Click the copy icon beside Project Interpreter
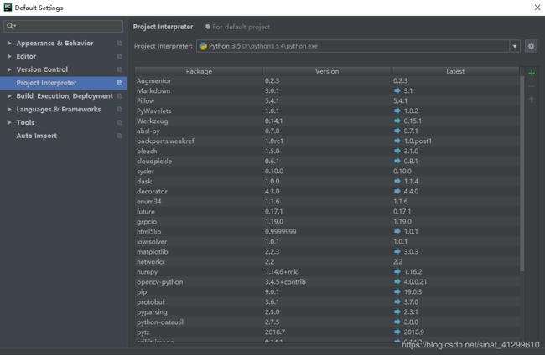 coord(119,83)
